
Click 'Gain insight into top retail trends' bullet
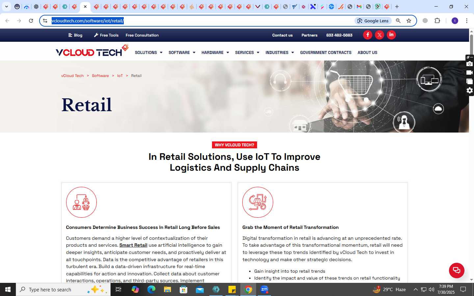(x=290, y=271)
